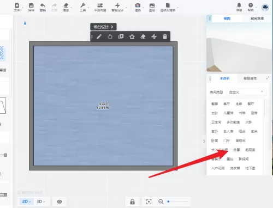The width and height of the screenshot is (273, 208).
Task: Open the 消息 notification bell
Action: coord(239,5)
